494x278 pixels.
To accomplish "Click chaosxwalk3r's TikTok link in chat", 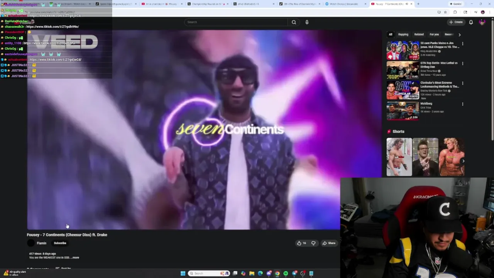I will point(52,27).
